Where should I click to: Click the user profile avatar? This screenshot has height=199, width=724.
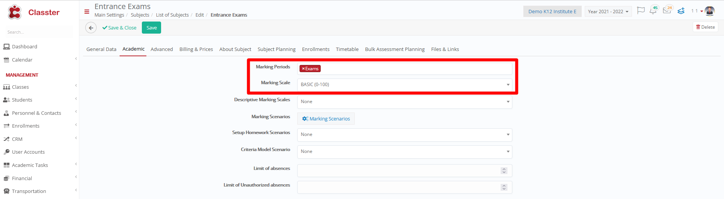pyautogui.click(x=710, y=11)
